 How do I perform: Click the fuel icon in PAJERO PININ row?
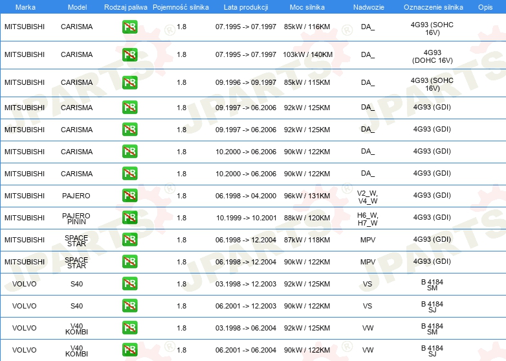pos(129,218)
